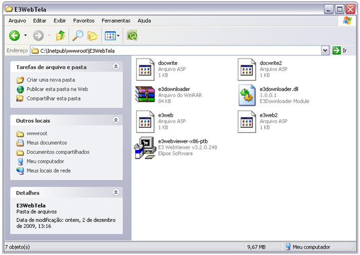The image size is (360, 255).
Task: Open the Search magnifier tool
Action: point(78,35)
